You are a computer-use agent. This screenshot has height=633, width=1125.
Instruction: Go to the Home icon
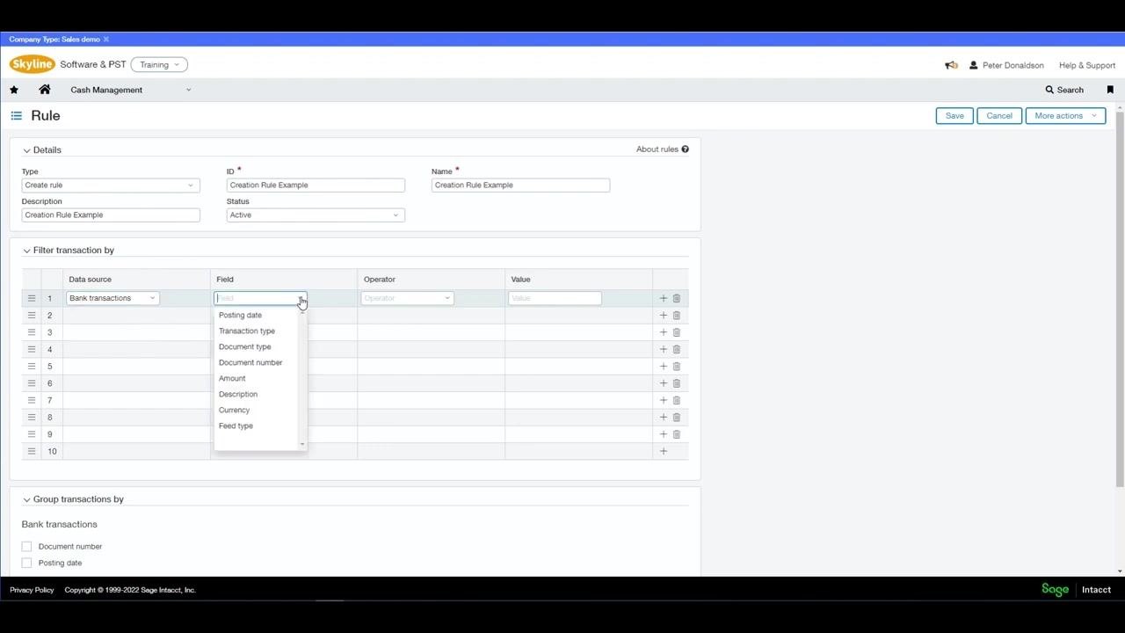[x=45, y=90]
